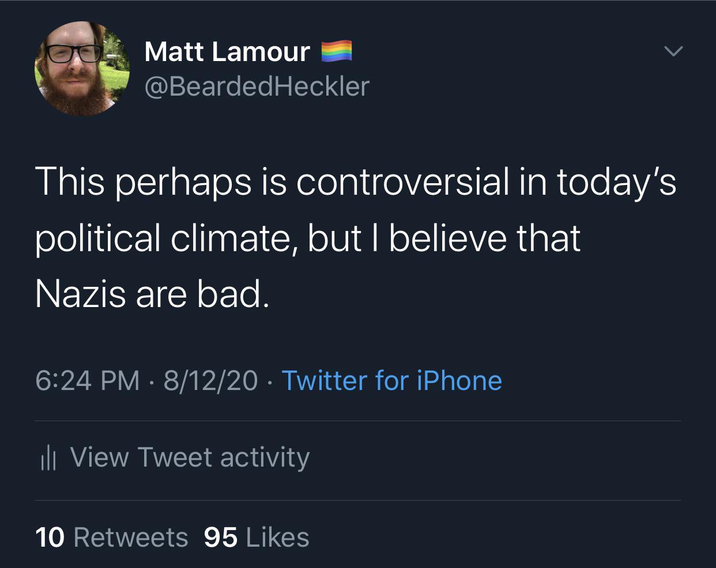Select the display name Matt Lamour
Viewport: 716px width, 568px height.
[x=227, y=51]
